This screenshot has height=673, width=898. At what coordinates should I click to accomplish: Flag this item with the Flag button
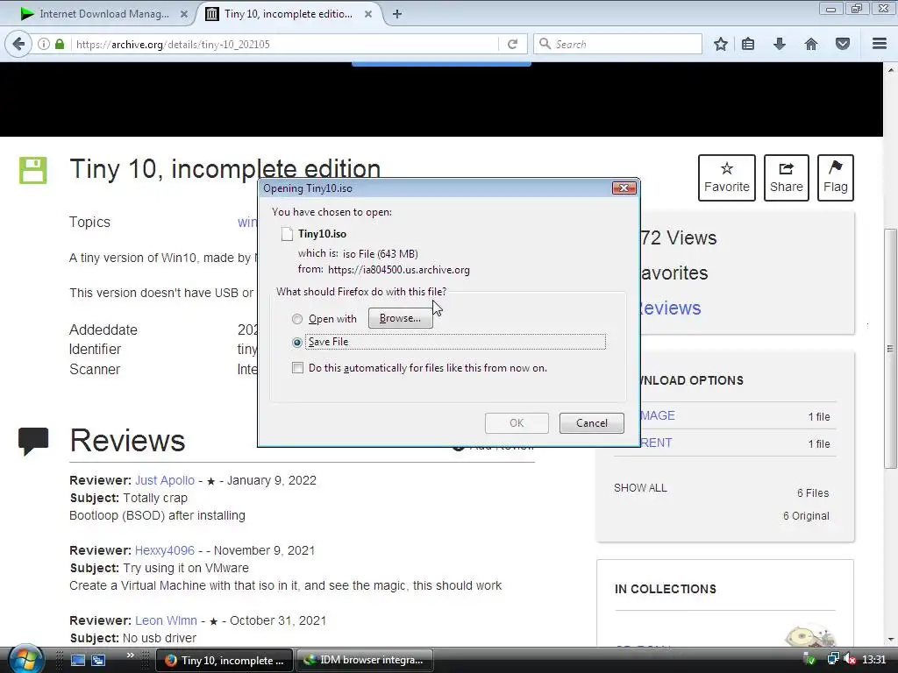pyautogui.click(x=836, y=177)
